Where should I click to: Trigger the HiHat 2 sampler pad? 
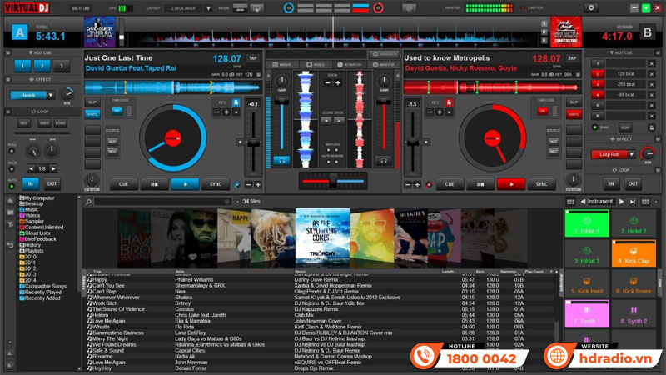[x=634, y=223]
